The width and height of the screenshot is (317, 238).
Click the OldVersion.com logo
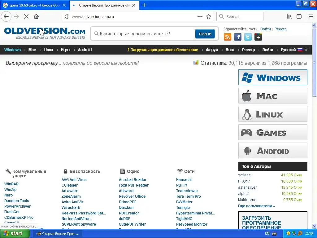[x=45, y=33]
